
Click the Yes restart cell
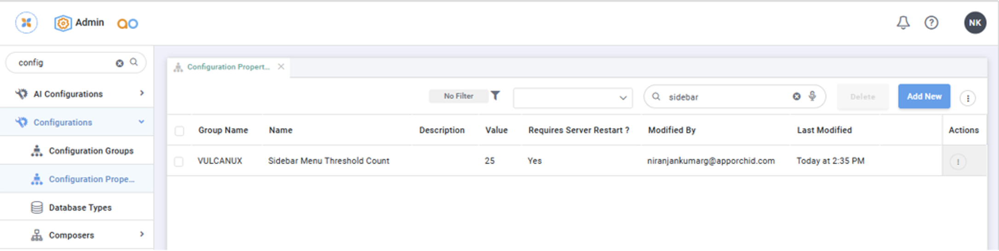(534, 161)
